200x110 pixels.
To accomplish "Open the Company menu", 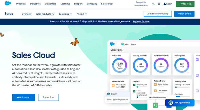I will pyautogui.click(x=92, y=4).
